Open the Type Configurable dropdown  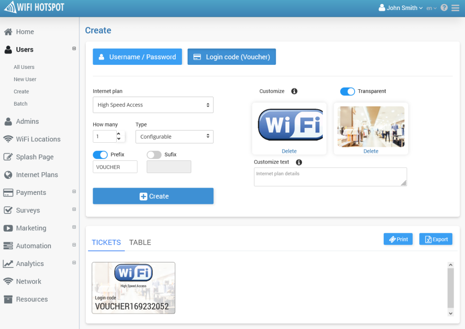click(174, 137)
